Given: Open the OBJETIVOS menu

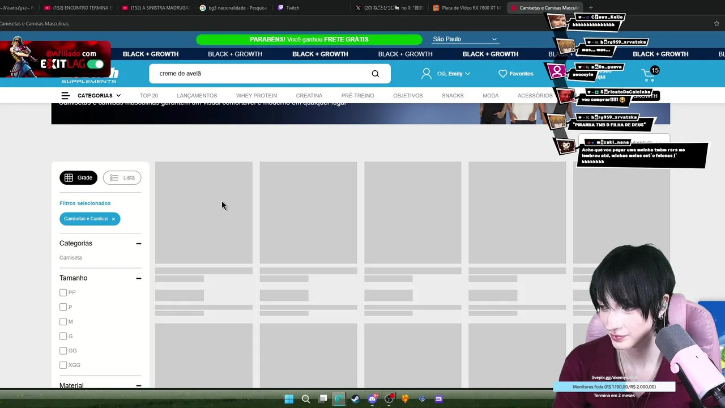Looking at the screenshot, I should point(408,96).
